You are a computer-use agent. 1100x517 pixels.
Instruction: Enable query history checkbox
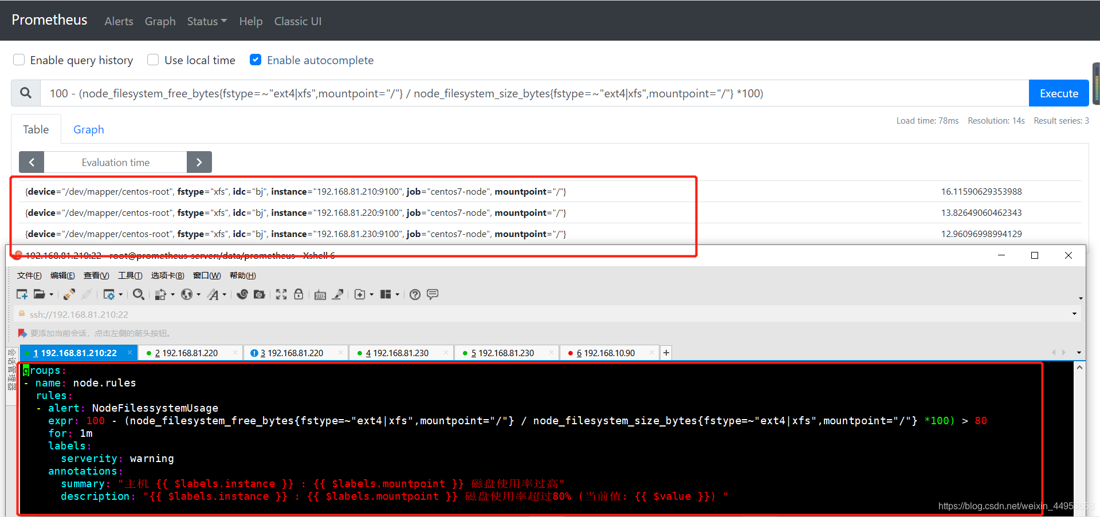(19, 60)
